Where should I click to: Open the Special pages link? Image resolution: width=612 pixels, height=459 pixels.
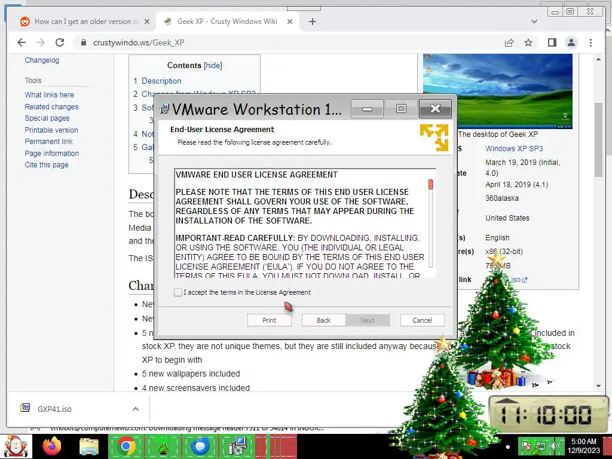[x=47, y=118]
